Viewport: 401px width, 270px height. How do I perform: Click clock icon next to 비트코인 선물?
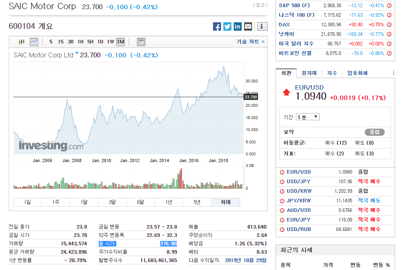click(x=389, y=53)
